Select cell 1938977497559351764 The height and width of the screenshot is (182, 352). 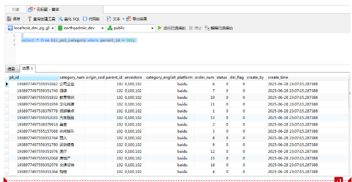[x=34, y=138]
